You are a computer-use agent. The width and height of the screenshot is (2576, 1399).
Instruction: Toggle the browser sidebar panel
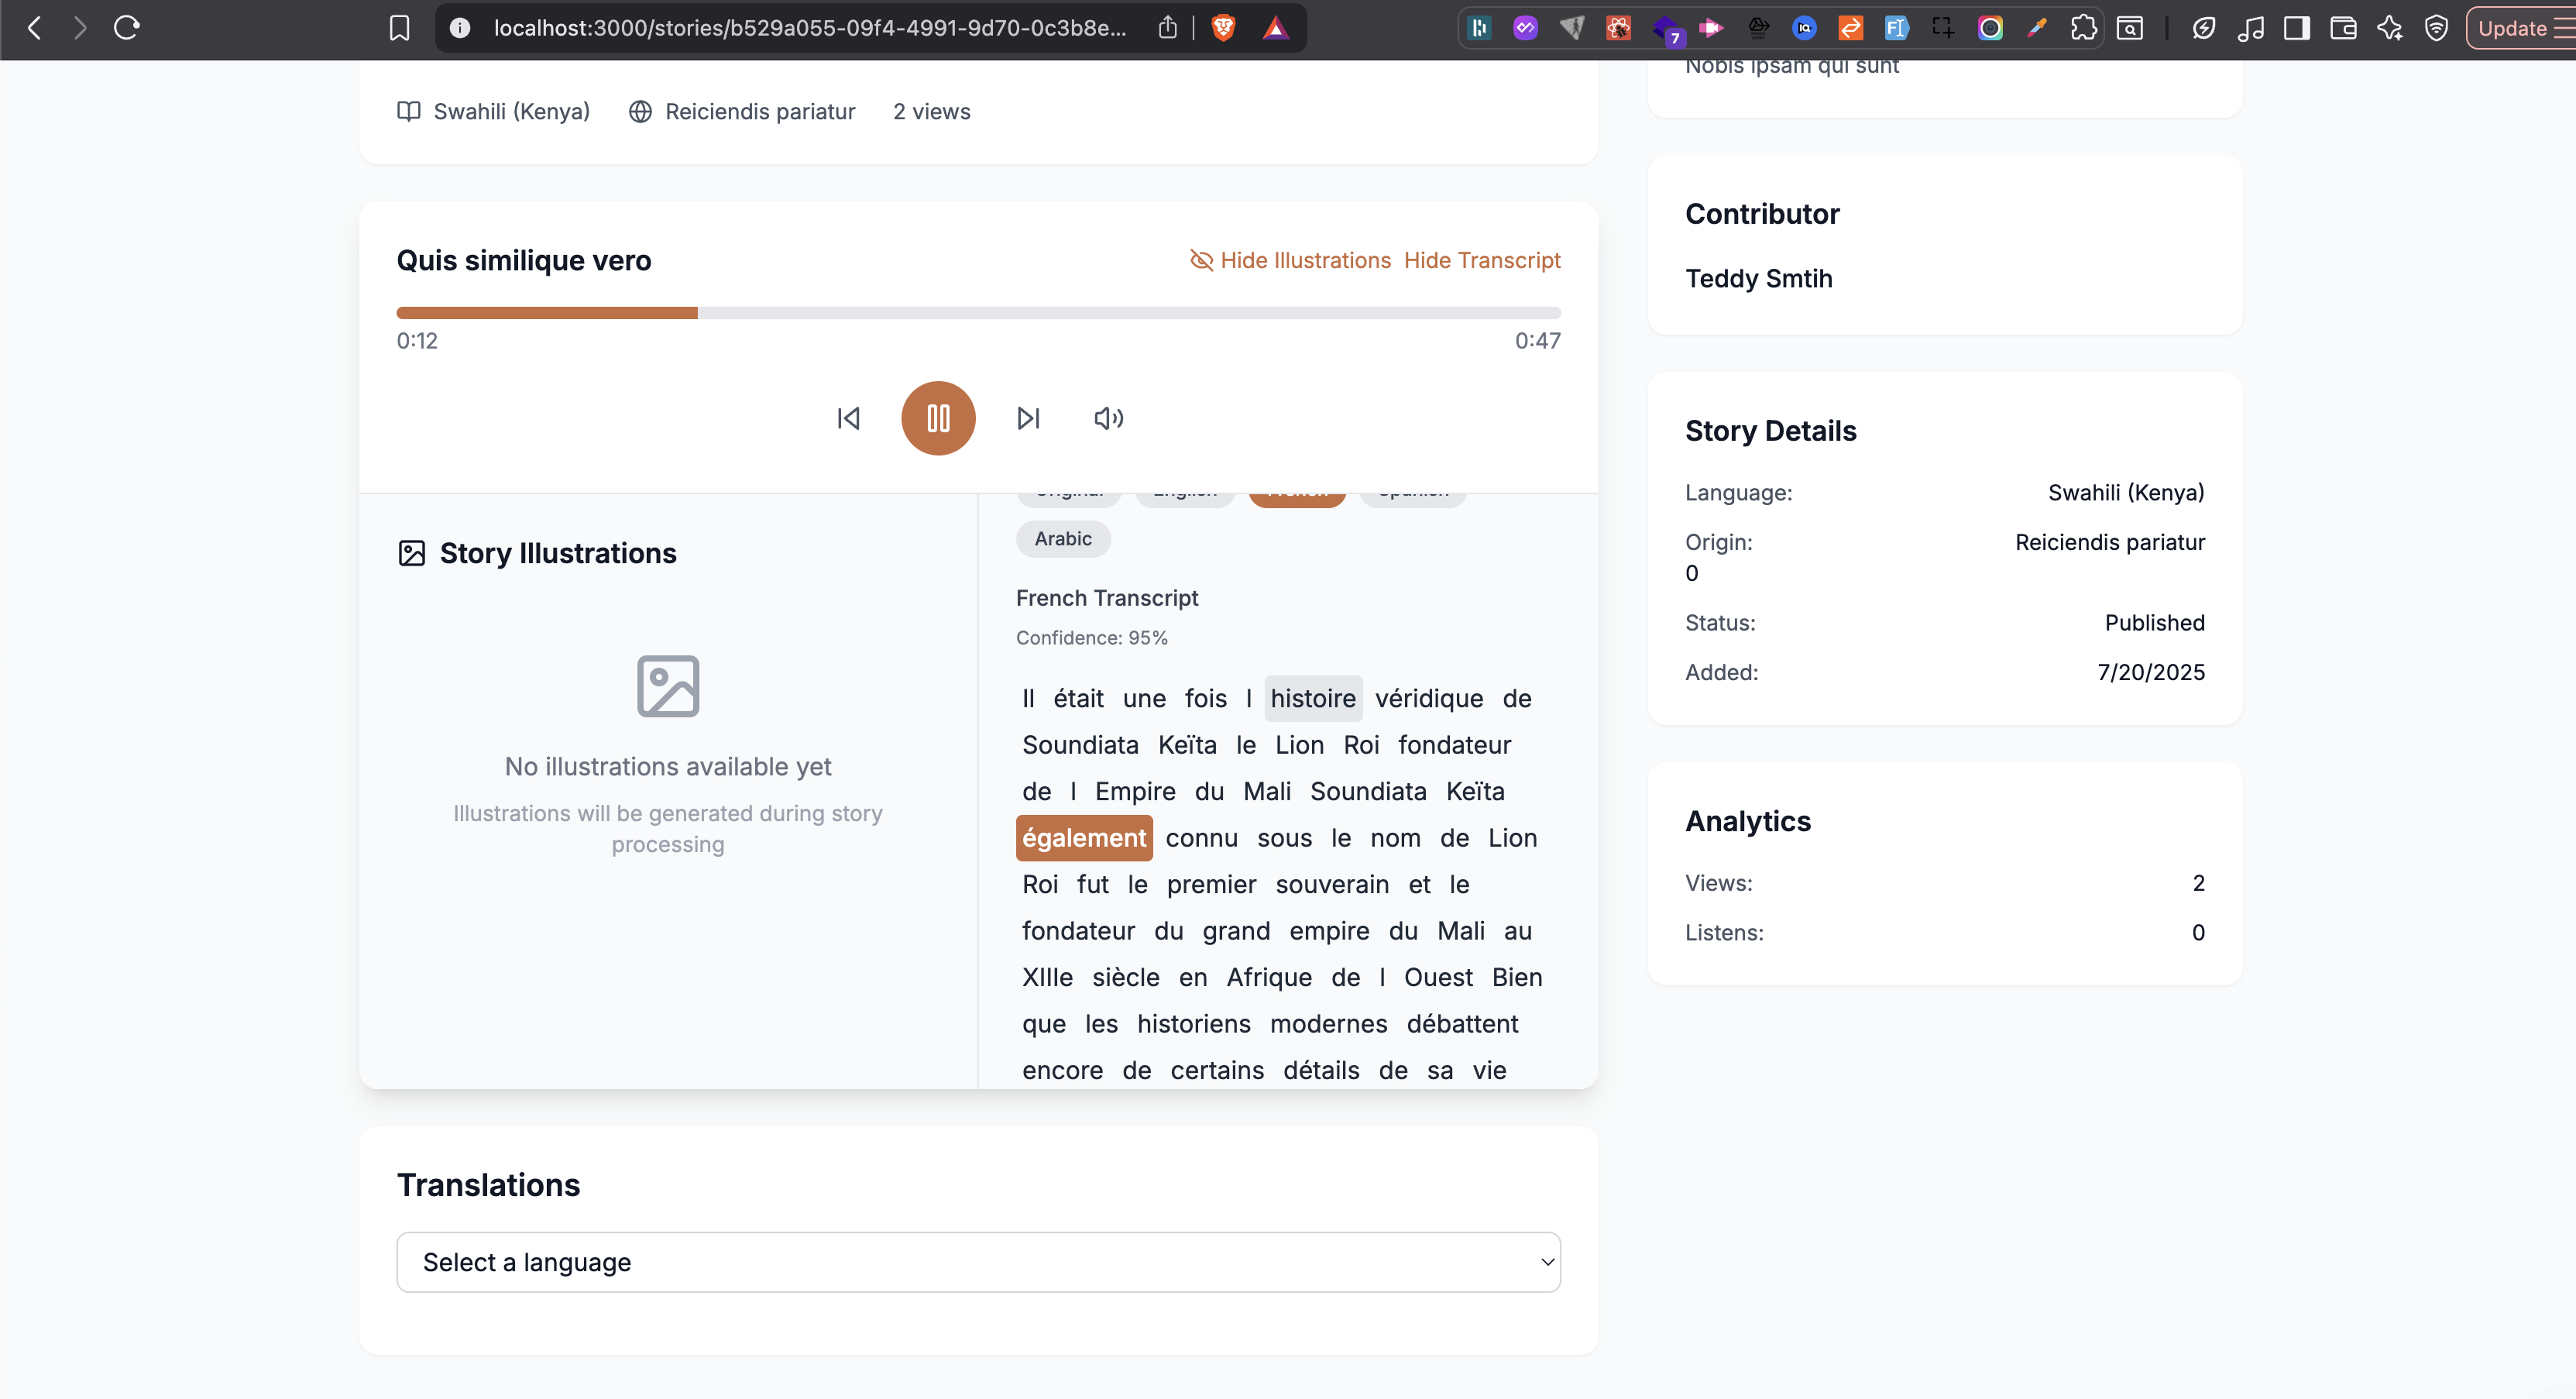pos(2297,28)
